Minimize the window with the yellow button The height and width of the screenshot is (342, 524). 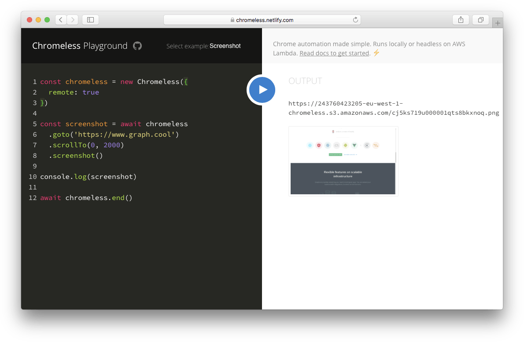point(38,20)
